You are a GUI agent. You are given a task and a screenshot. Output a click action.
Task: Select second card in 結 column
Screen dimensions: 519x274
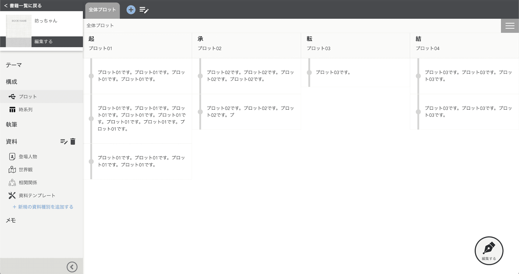[x=465, y=112]
